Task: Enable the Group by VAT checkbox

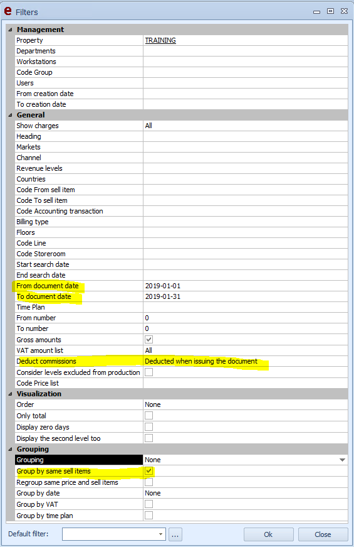Action: (x=148, y=504)
